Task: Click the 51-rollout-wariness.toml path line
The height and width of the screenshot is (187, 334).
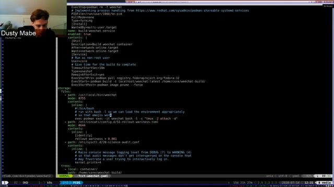Action: (x=111, y=122)
